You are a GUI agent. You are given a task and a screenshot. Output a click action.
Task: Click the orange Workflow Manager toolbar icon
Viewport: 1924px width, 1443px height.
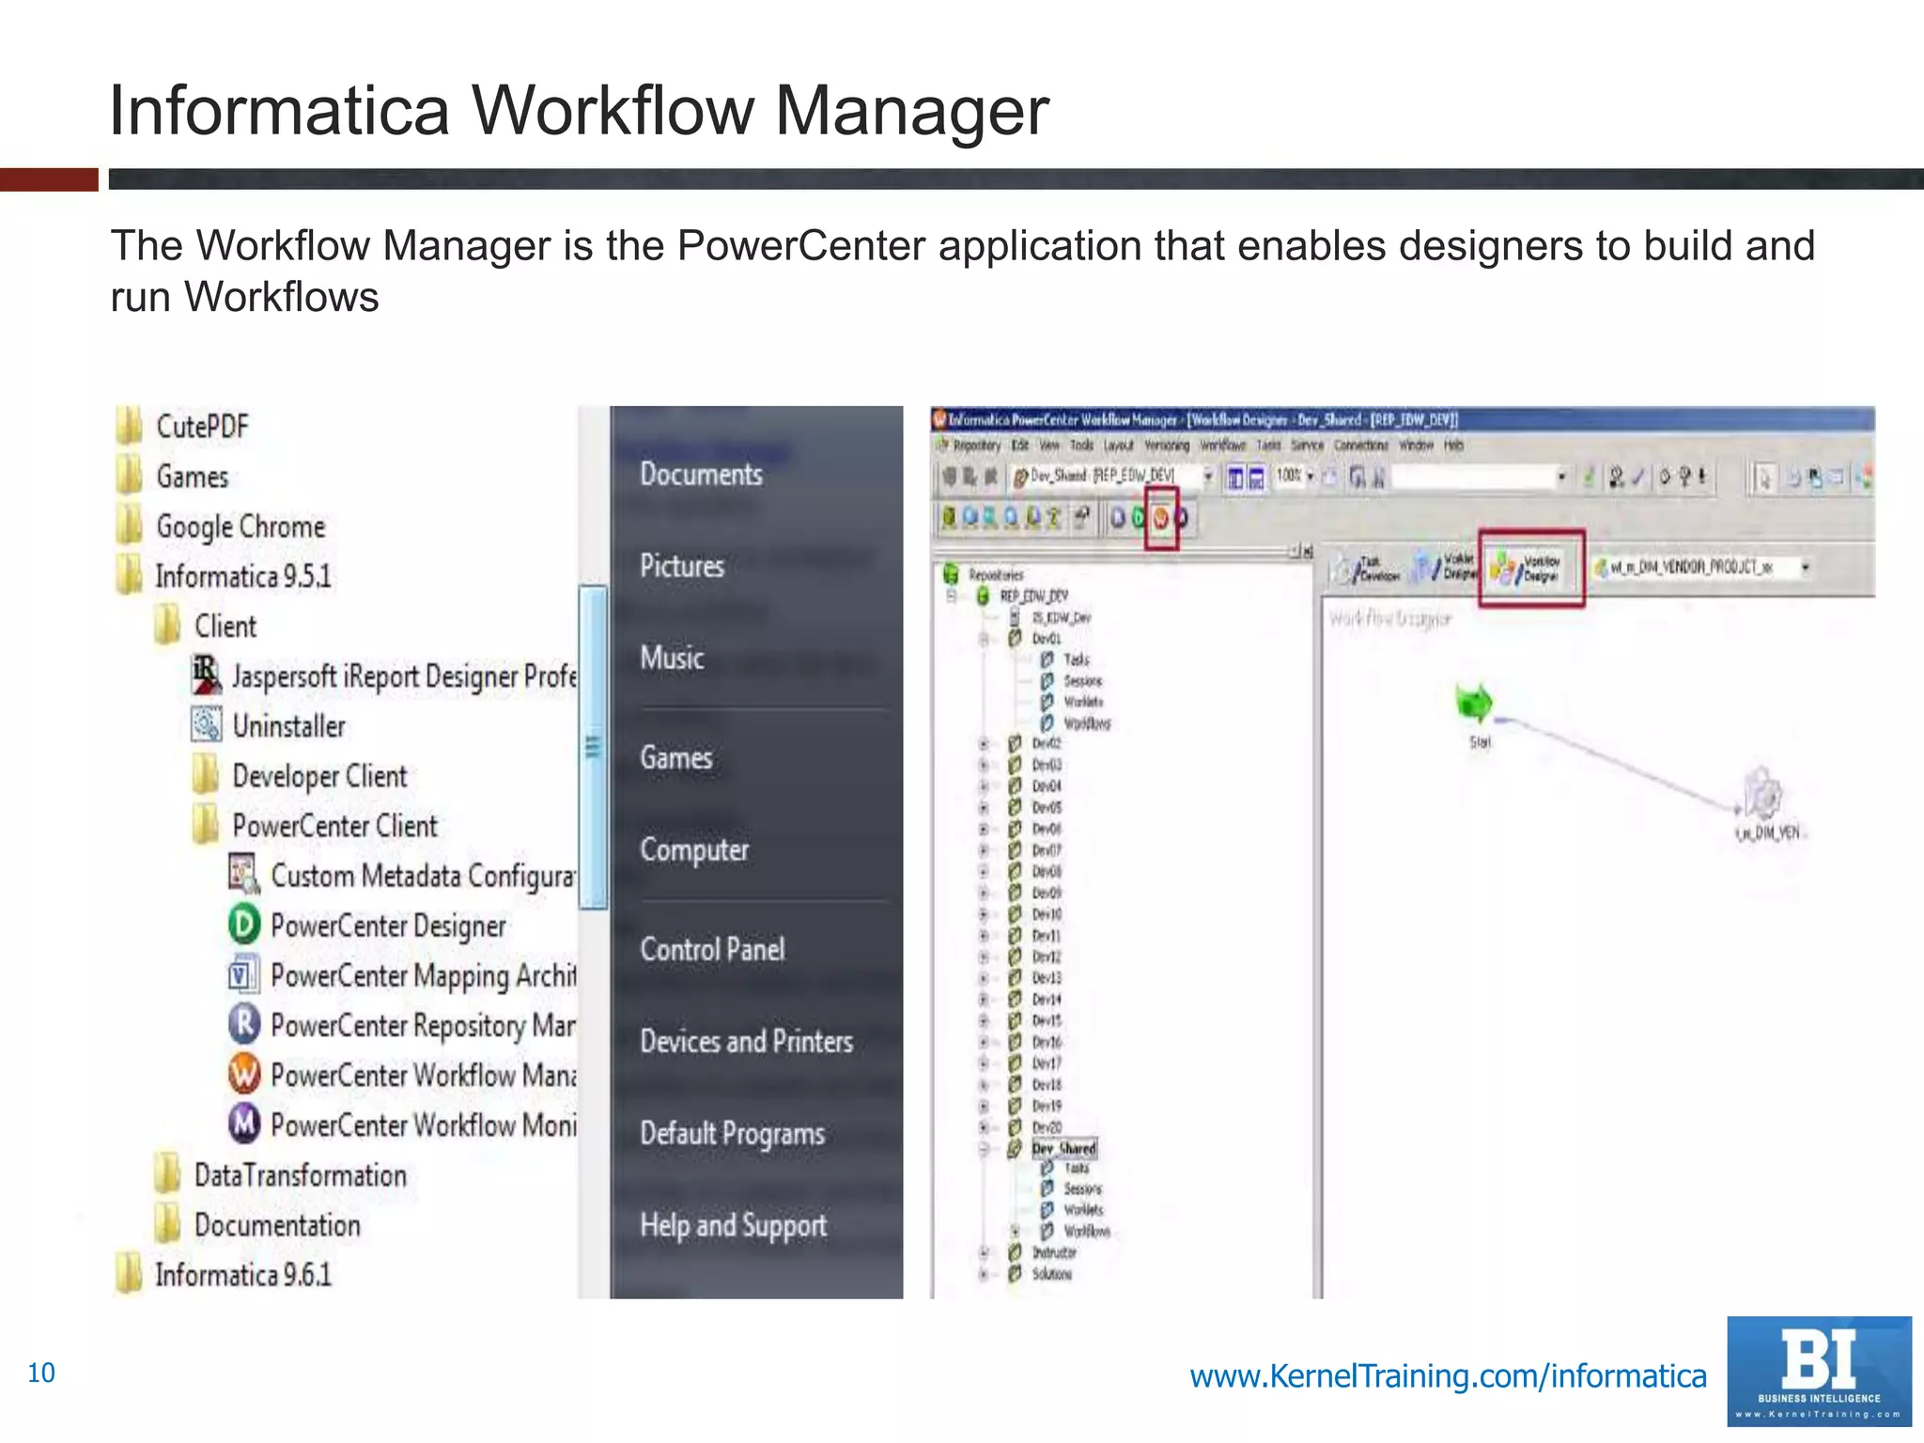coord(1161,518)
